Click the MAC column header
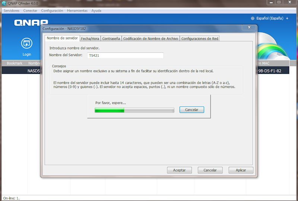Screen dimensions: 298x201 pyautogui.click(x=263, y=63)
